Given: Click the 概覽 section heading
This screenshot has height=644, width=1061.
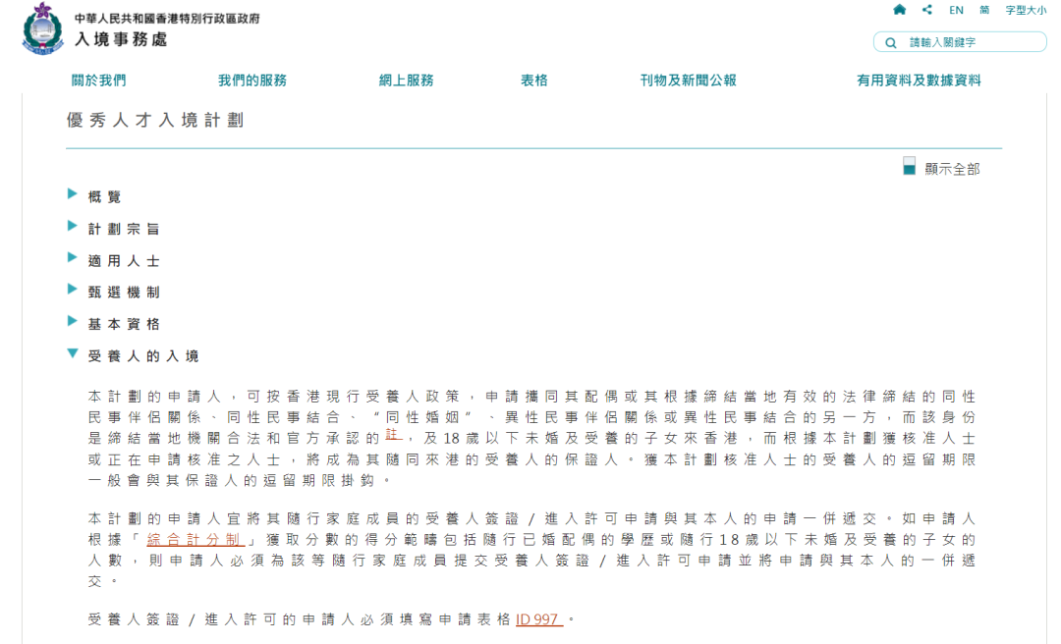Looking at the screenshot, I should coord(104,197).
